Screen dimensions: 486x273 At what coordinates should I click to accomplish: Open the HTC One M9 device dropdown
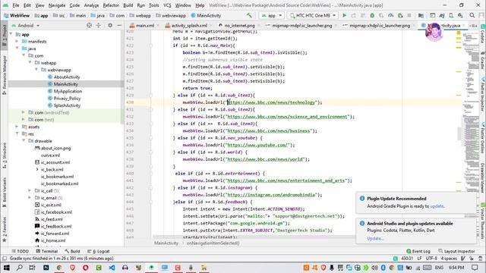(x=312, y=15)
